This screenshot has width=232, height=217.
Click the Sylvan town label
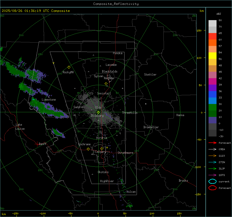98,76
